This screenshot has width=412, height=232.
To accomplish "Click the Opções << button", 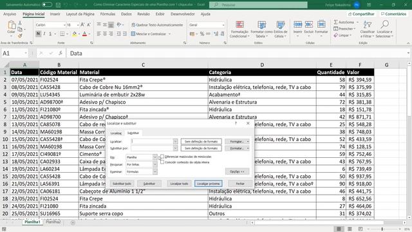I will (237, 171).
